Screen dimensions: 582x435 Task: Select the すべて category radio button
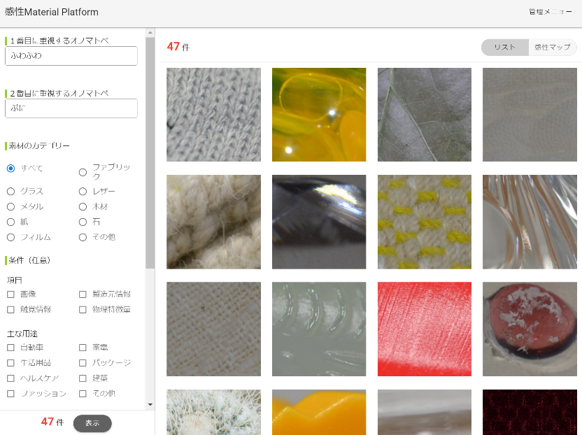tap(11, 169)
